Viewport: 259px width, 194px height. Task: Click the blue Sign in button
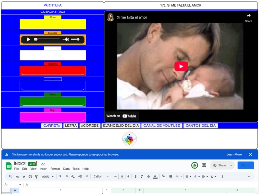click(246, 165)
